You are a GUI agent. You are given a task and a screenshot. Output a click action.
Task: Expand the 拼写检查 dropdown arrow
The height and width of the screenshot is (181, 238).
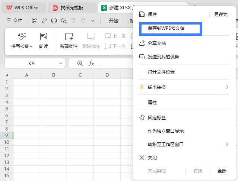point(31,46)
